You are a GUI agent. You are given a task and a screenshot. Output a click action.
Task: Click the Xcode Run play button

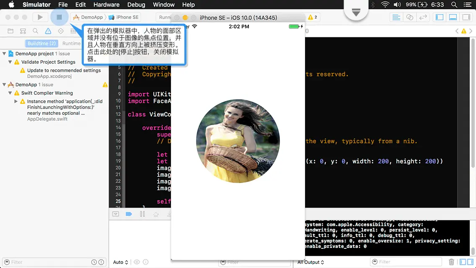tap(40, 17)
